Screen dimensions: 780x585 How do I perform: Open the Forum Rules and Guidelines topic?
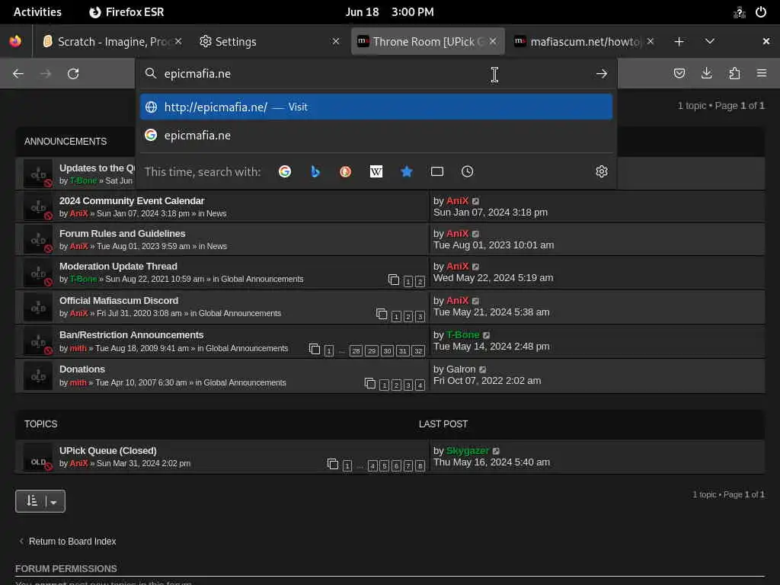coord(123,234)
